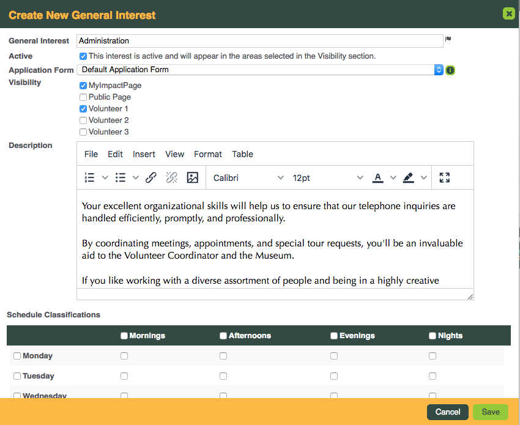Open the View menu in editor

coord(174,154)
